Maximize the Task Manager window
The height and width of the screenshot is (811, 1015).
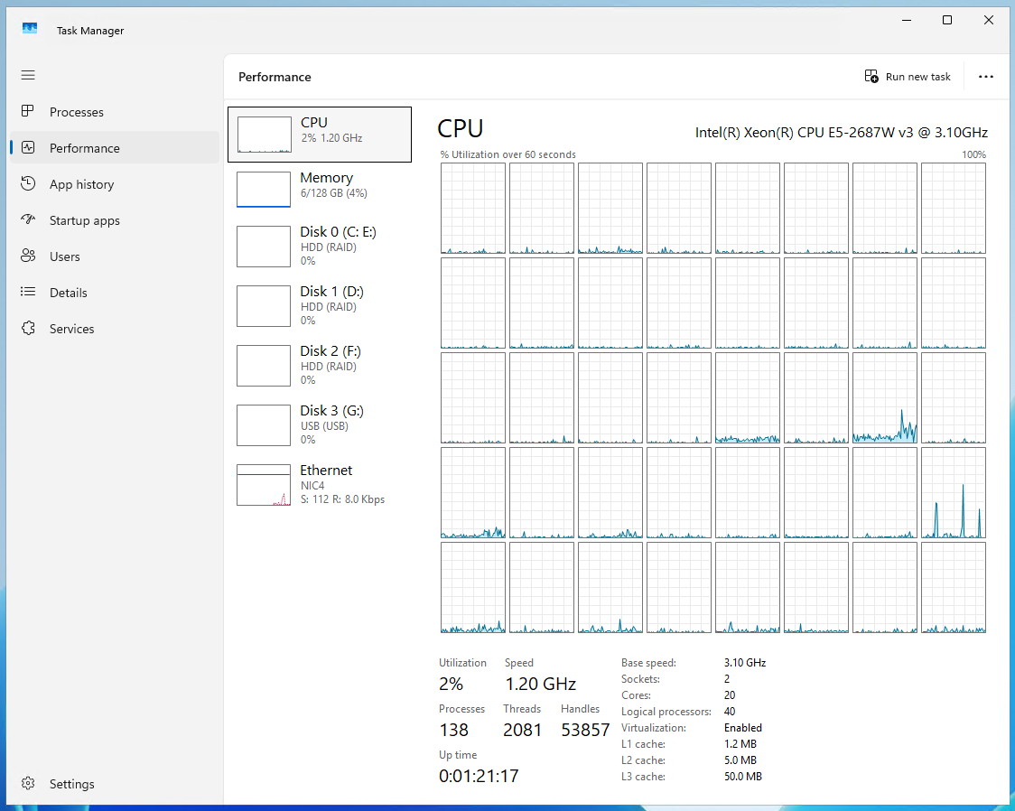click(x=947, y=20)
